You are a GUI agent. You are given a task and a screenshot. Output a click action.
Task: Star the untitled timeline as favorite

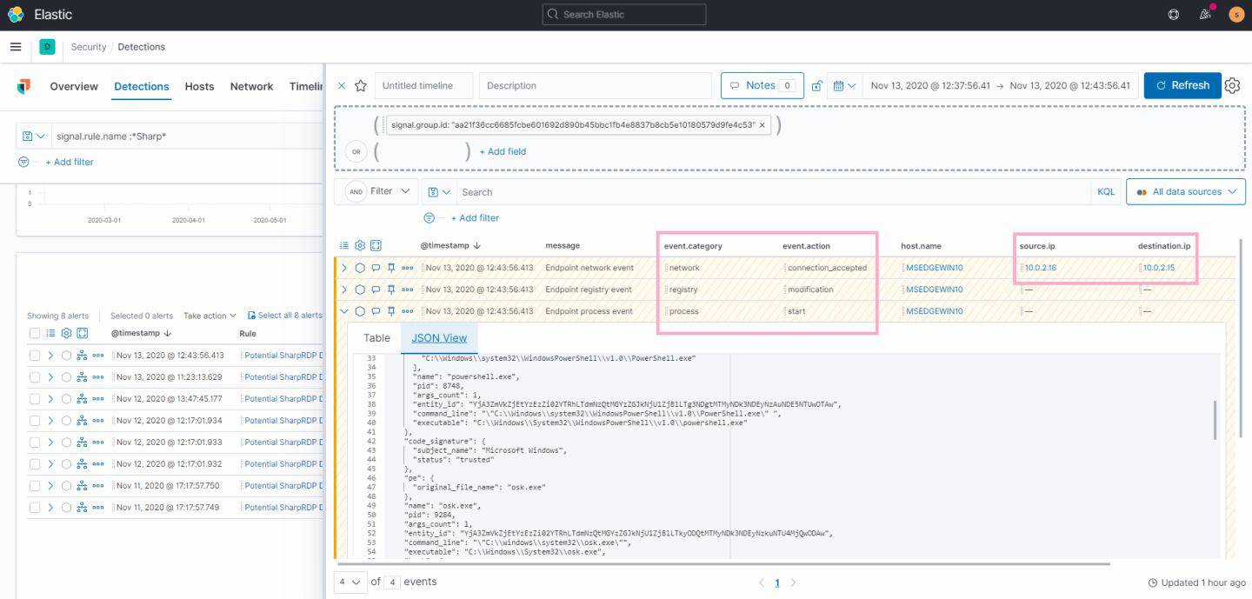point(360,85)
